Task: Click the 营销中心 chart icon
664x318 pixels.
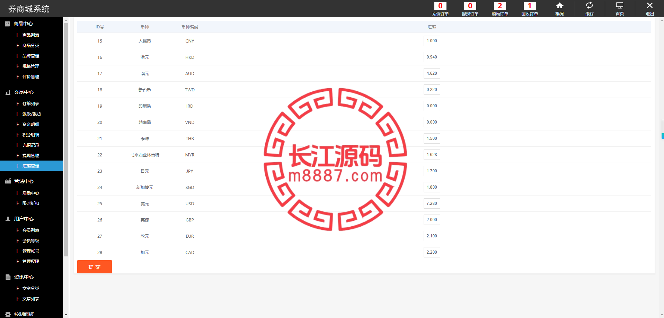Action: (x=8, y=181)
